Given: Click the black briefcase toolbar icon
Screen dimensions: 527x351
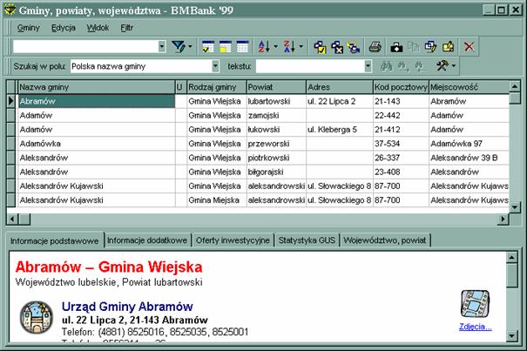Looking at the screenshot, I should pyautogui.click(x=396, y=47).
